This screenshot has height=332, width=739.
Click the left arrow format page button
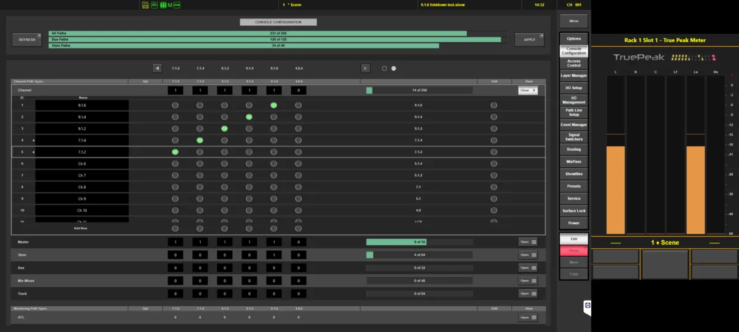[x=158, y=68]
